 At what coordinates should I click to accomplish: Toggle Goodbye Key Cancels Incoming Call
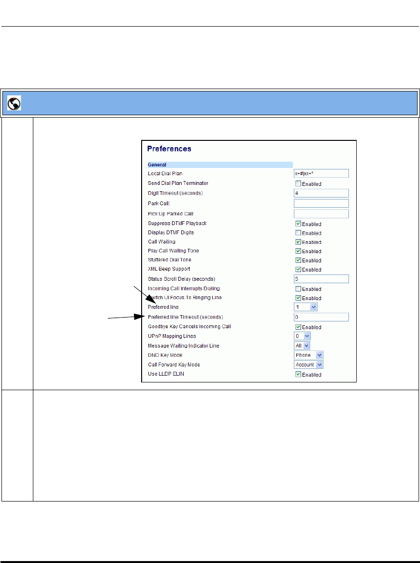coord(298,327)
